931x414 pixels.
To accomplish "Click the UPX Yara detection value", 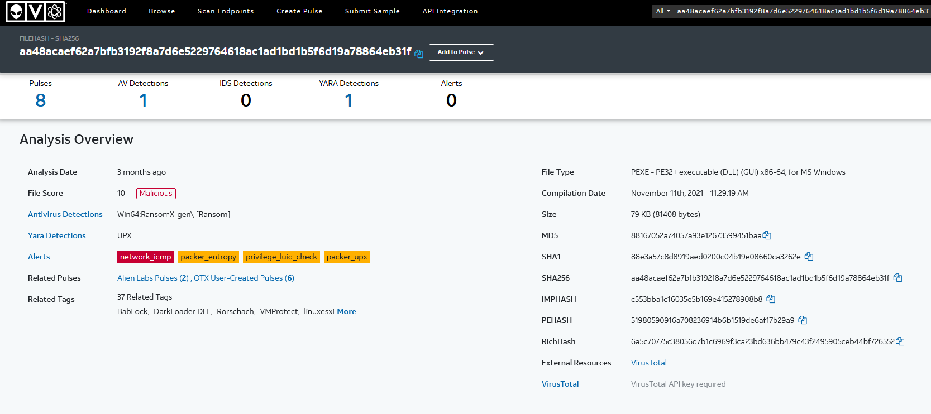I will click(125, 235).
